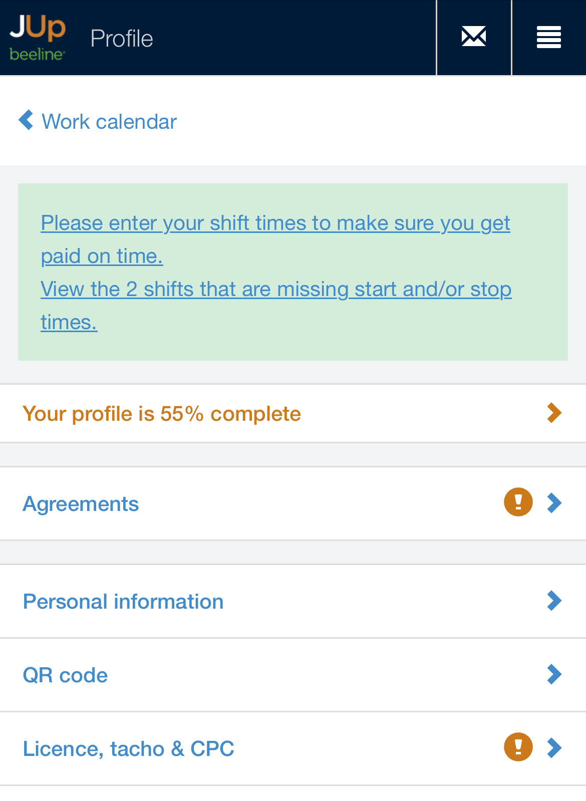This screenshot has height=801, width=586.
Task: Open the 55% profile completion progress
Action: click(x=162, y=414)
